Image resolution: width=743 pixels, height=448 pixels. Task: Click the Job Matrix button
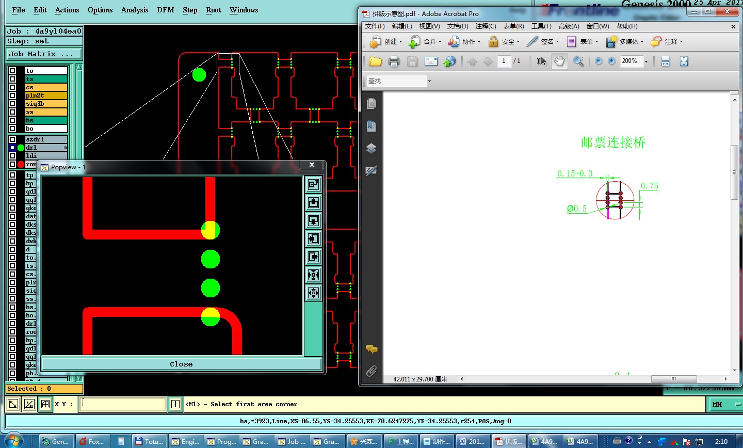[44, 54]
